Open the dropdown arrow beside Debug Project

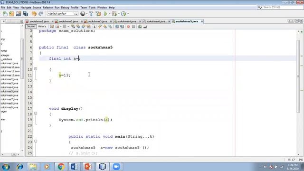[x=119, y=14]
